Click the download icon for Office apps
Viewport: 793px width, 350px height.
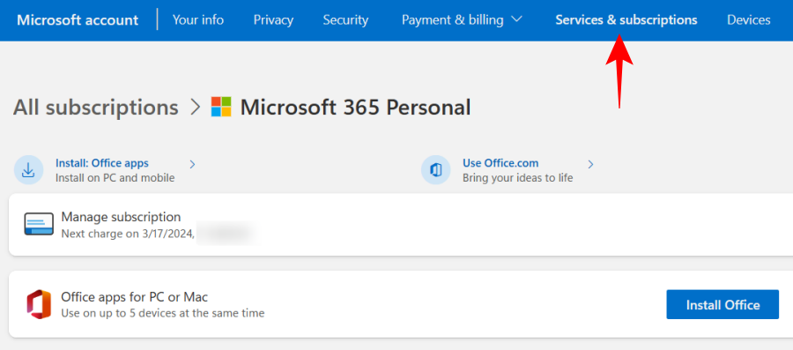click(x=29, y=170)
